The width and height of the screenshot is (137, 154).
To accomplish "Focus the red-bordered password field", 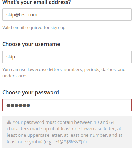I will (x=67, y=105).
